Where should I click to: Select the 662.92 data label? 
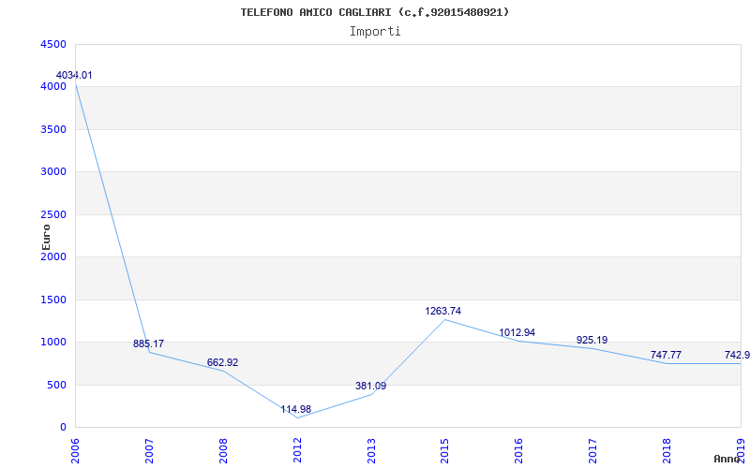click(x=222, y=362)
